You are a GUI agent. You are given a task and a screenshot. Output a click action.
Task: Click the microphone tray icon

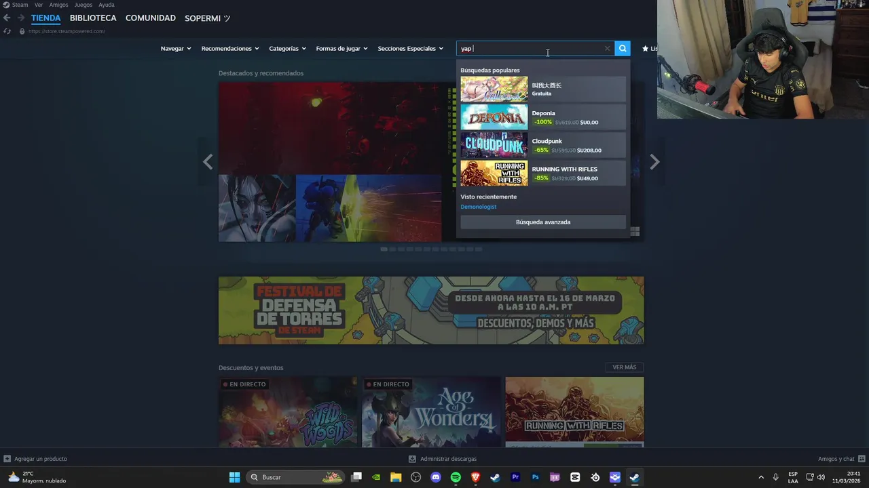[x=775, y=477]
